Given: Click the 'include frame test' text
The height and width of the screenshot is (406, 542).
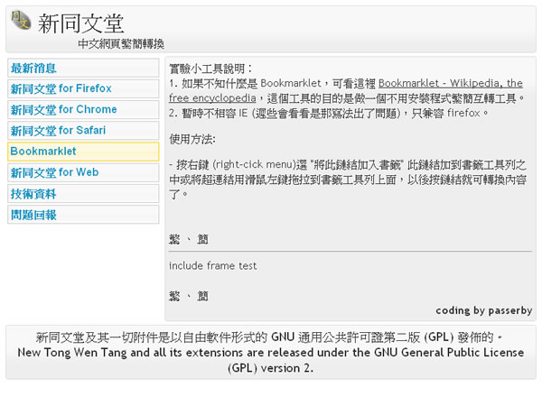Looking at the screenshot, I should tap(212, 265).
